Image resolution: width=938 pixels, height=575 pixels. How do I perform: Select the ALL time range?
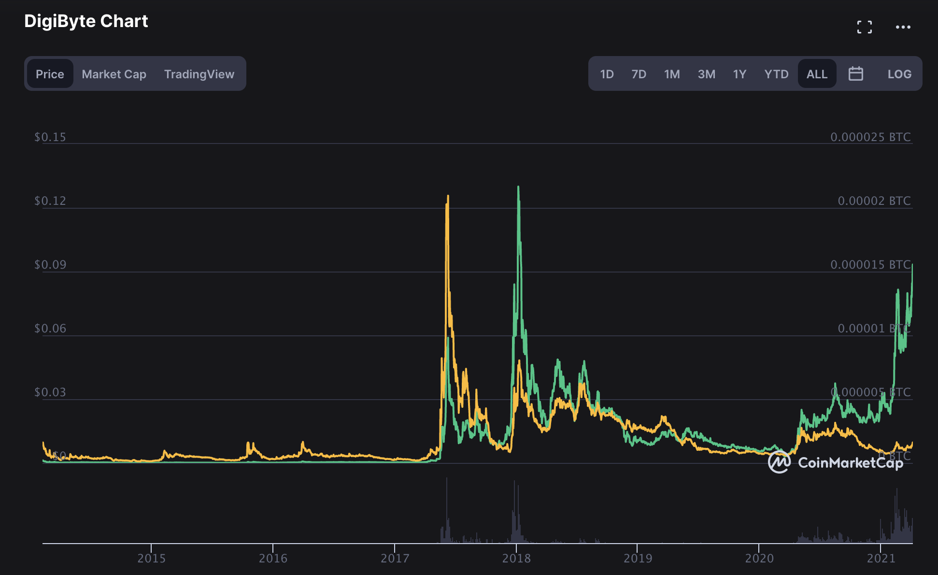[x=817, y=74]
